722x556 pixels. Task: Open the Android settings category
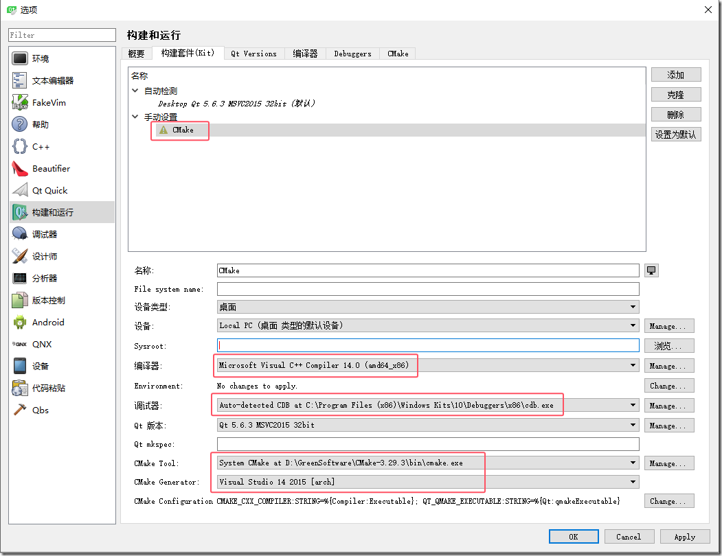62,322
